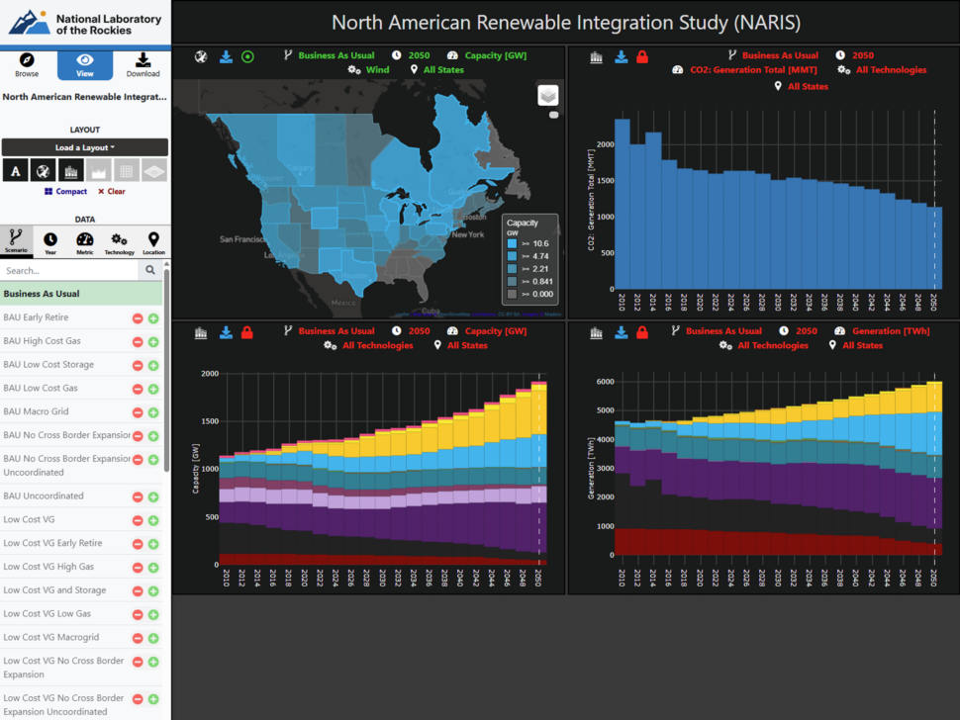Add BAU Early Retire with plus icon
Image resolution: width=960 pixels, height=720 pixels.
[153, 318]
